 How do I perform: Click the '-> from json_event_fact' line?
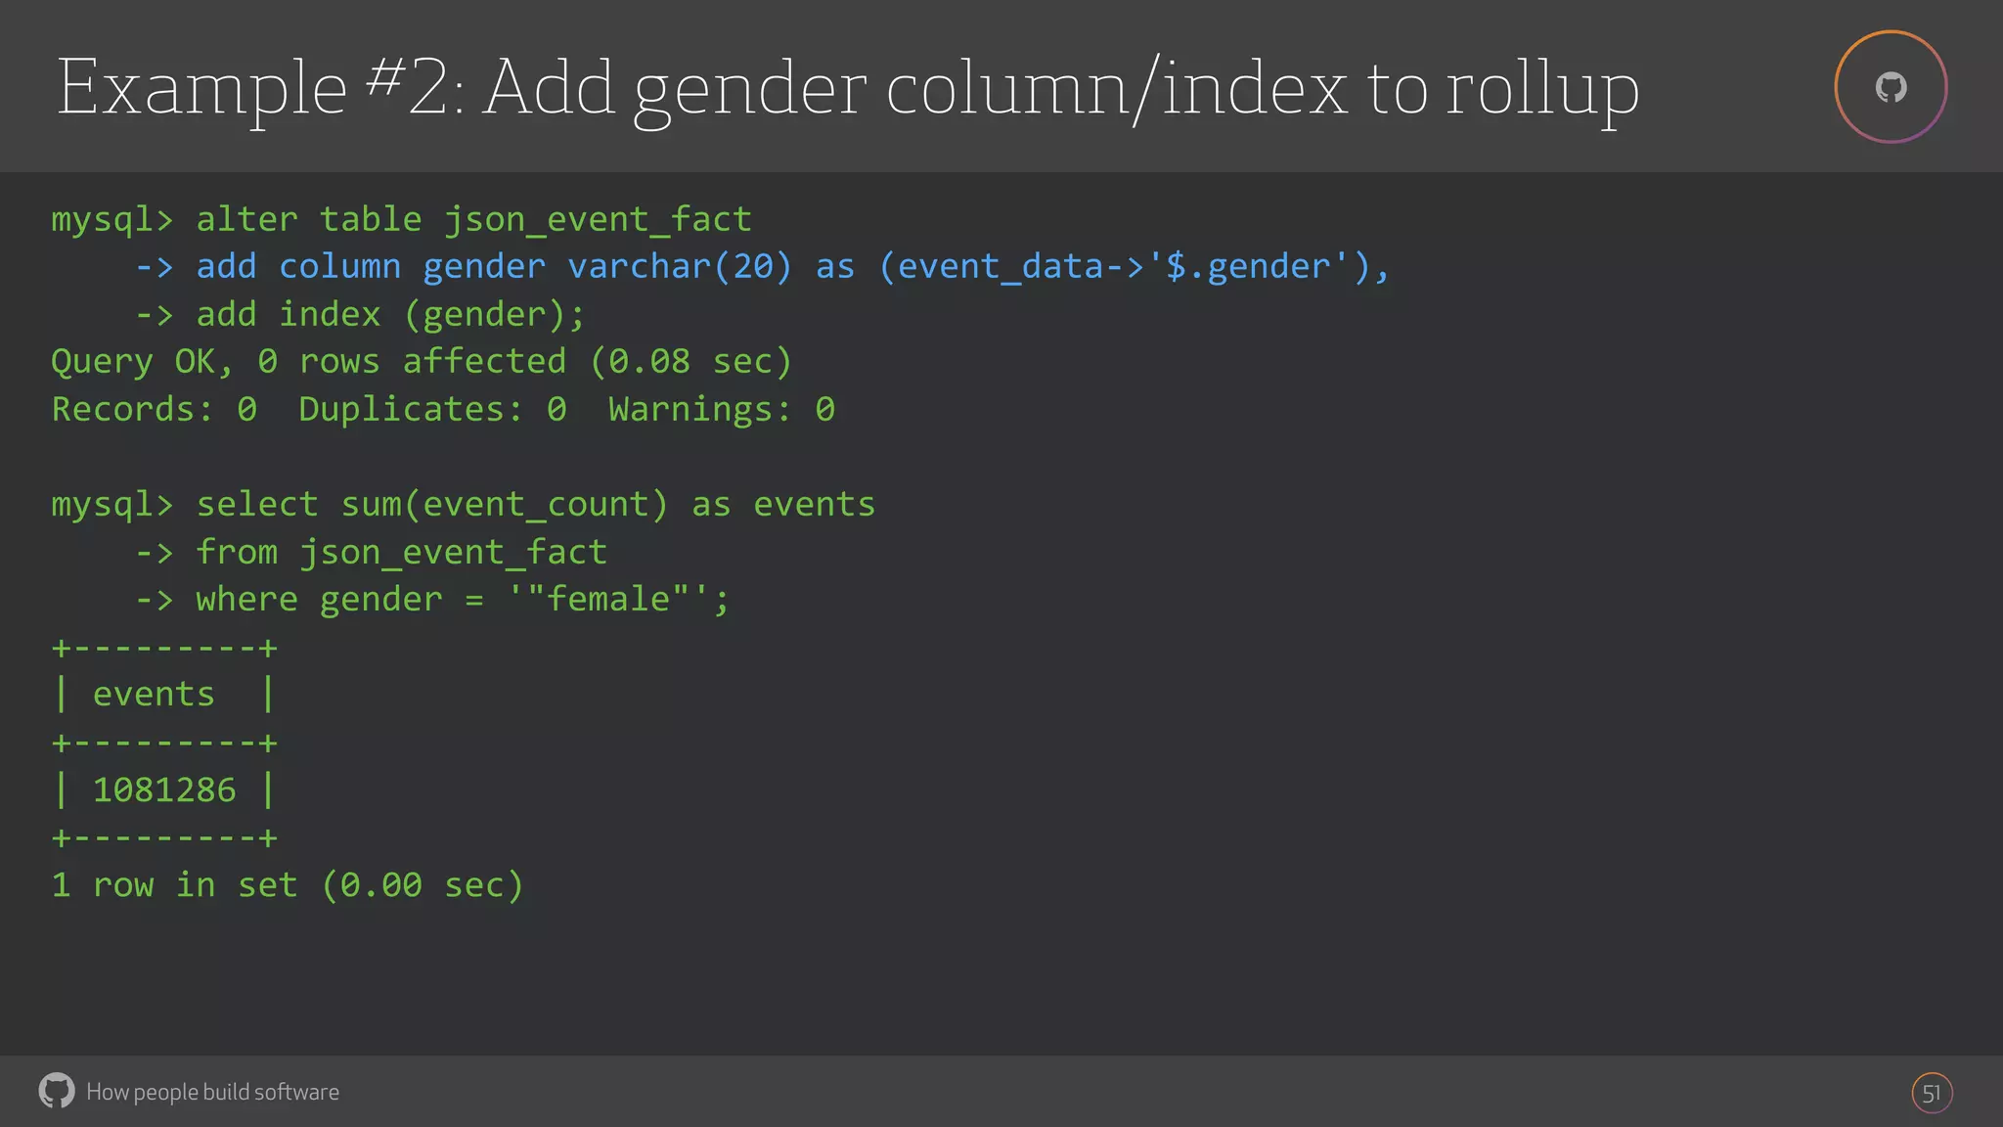[371, 553]
